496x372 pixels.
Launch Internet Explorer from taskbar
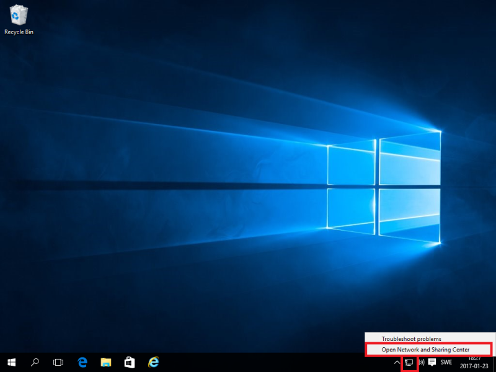154,362
